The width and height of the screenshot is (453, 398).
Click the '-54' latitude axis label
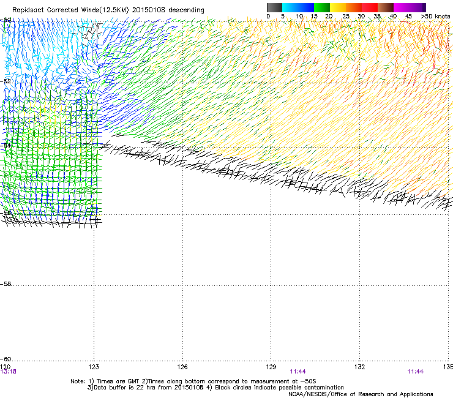click(x=6, y=145)
